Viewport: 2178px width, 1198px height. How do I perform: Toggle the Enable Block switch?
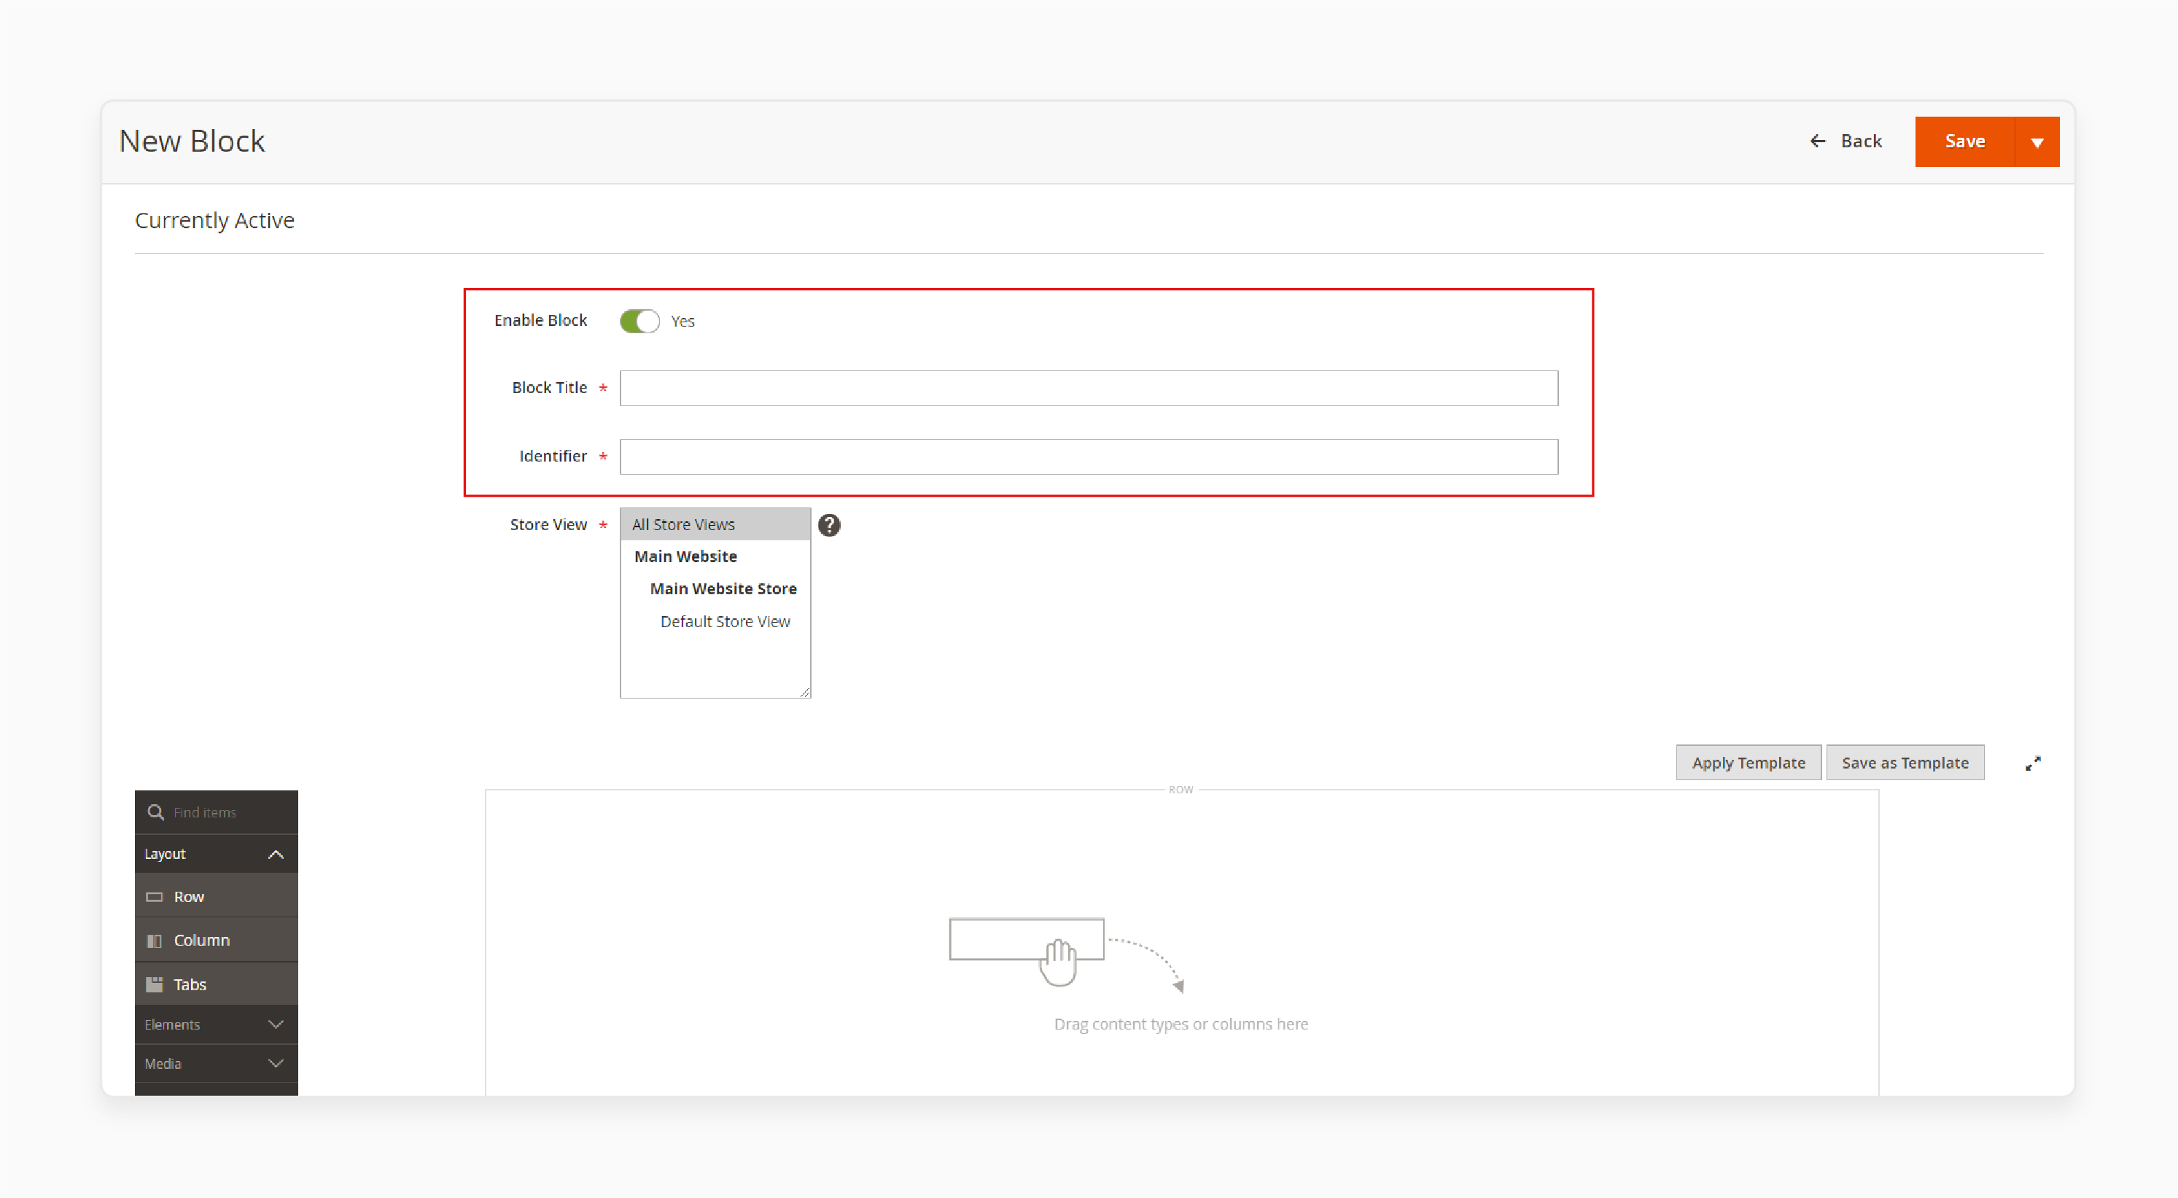tap(639, 322)
